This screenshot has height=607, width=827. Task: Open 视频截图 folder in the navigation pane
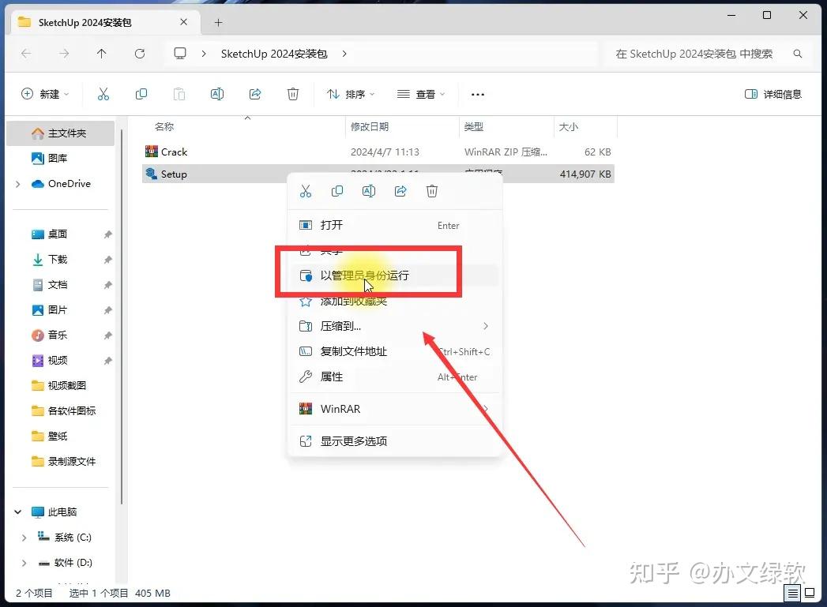click(61, 386)
